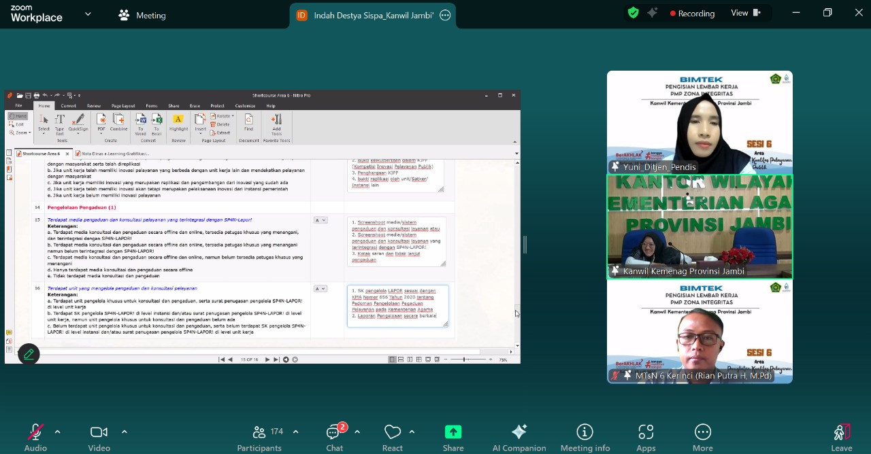Open the Apps panel
The height and width of the screenshot is (454, 871).
(x=646, y=437)
